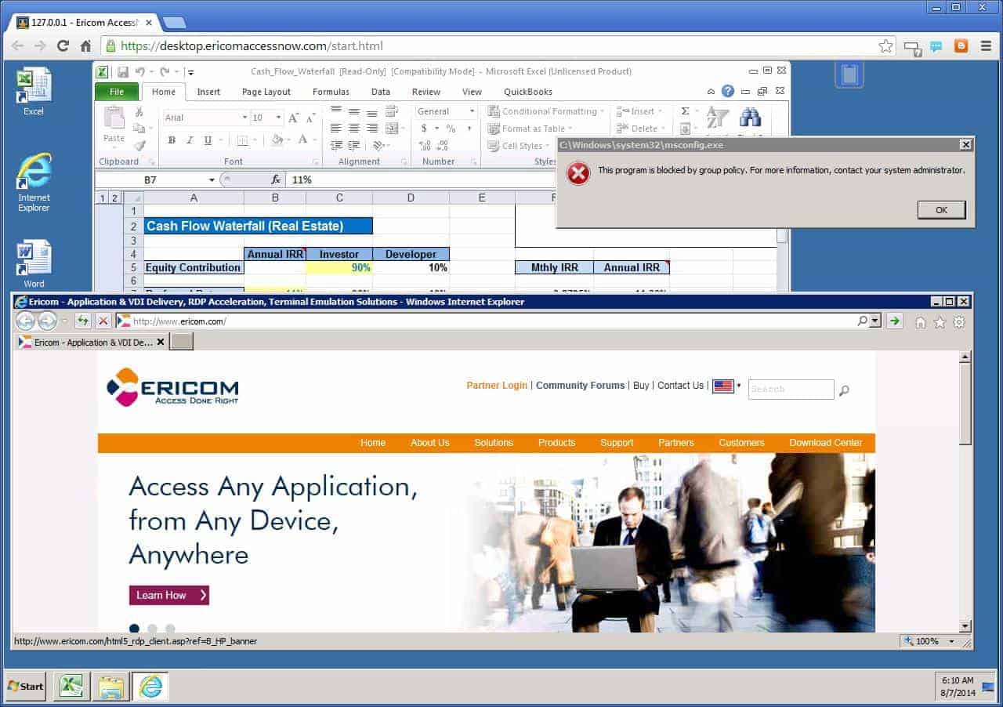The height and width of the screenshot is (707, 1003).
Task: Click the Fill Color paint bucket
Action: (x=277, y=140)
